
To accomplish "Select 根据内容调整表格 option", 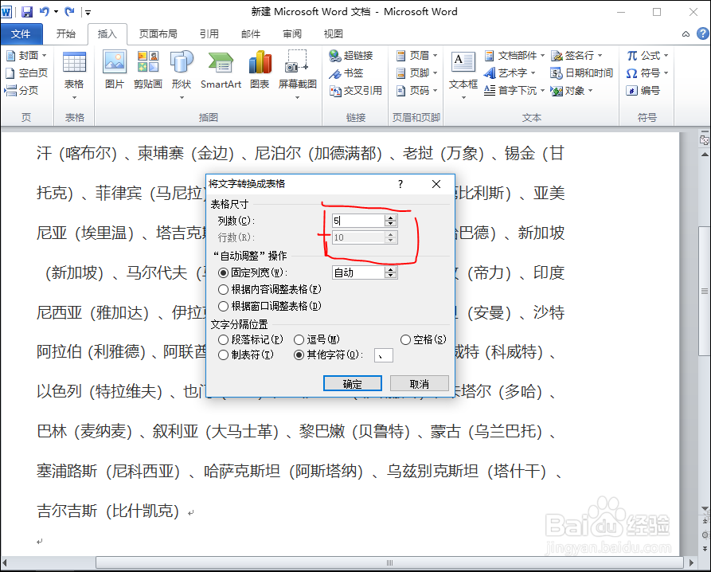I will click(x=225, y=290).
